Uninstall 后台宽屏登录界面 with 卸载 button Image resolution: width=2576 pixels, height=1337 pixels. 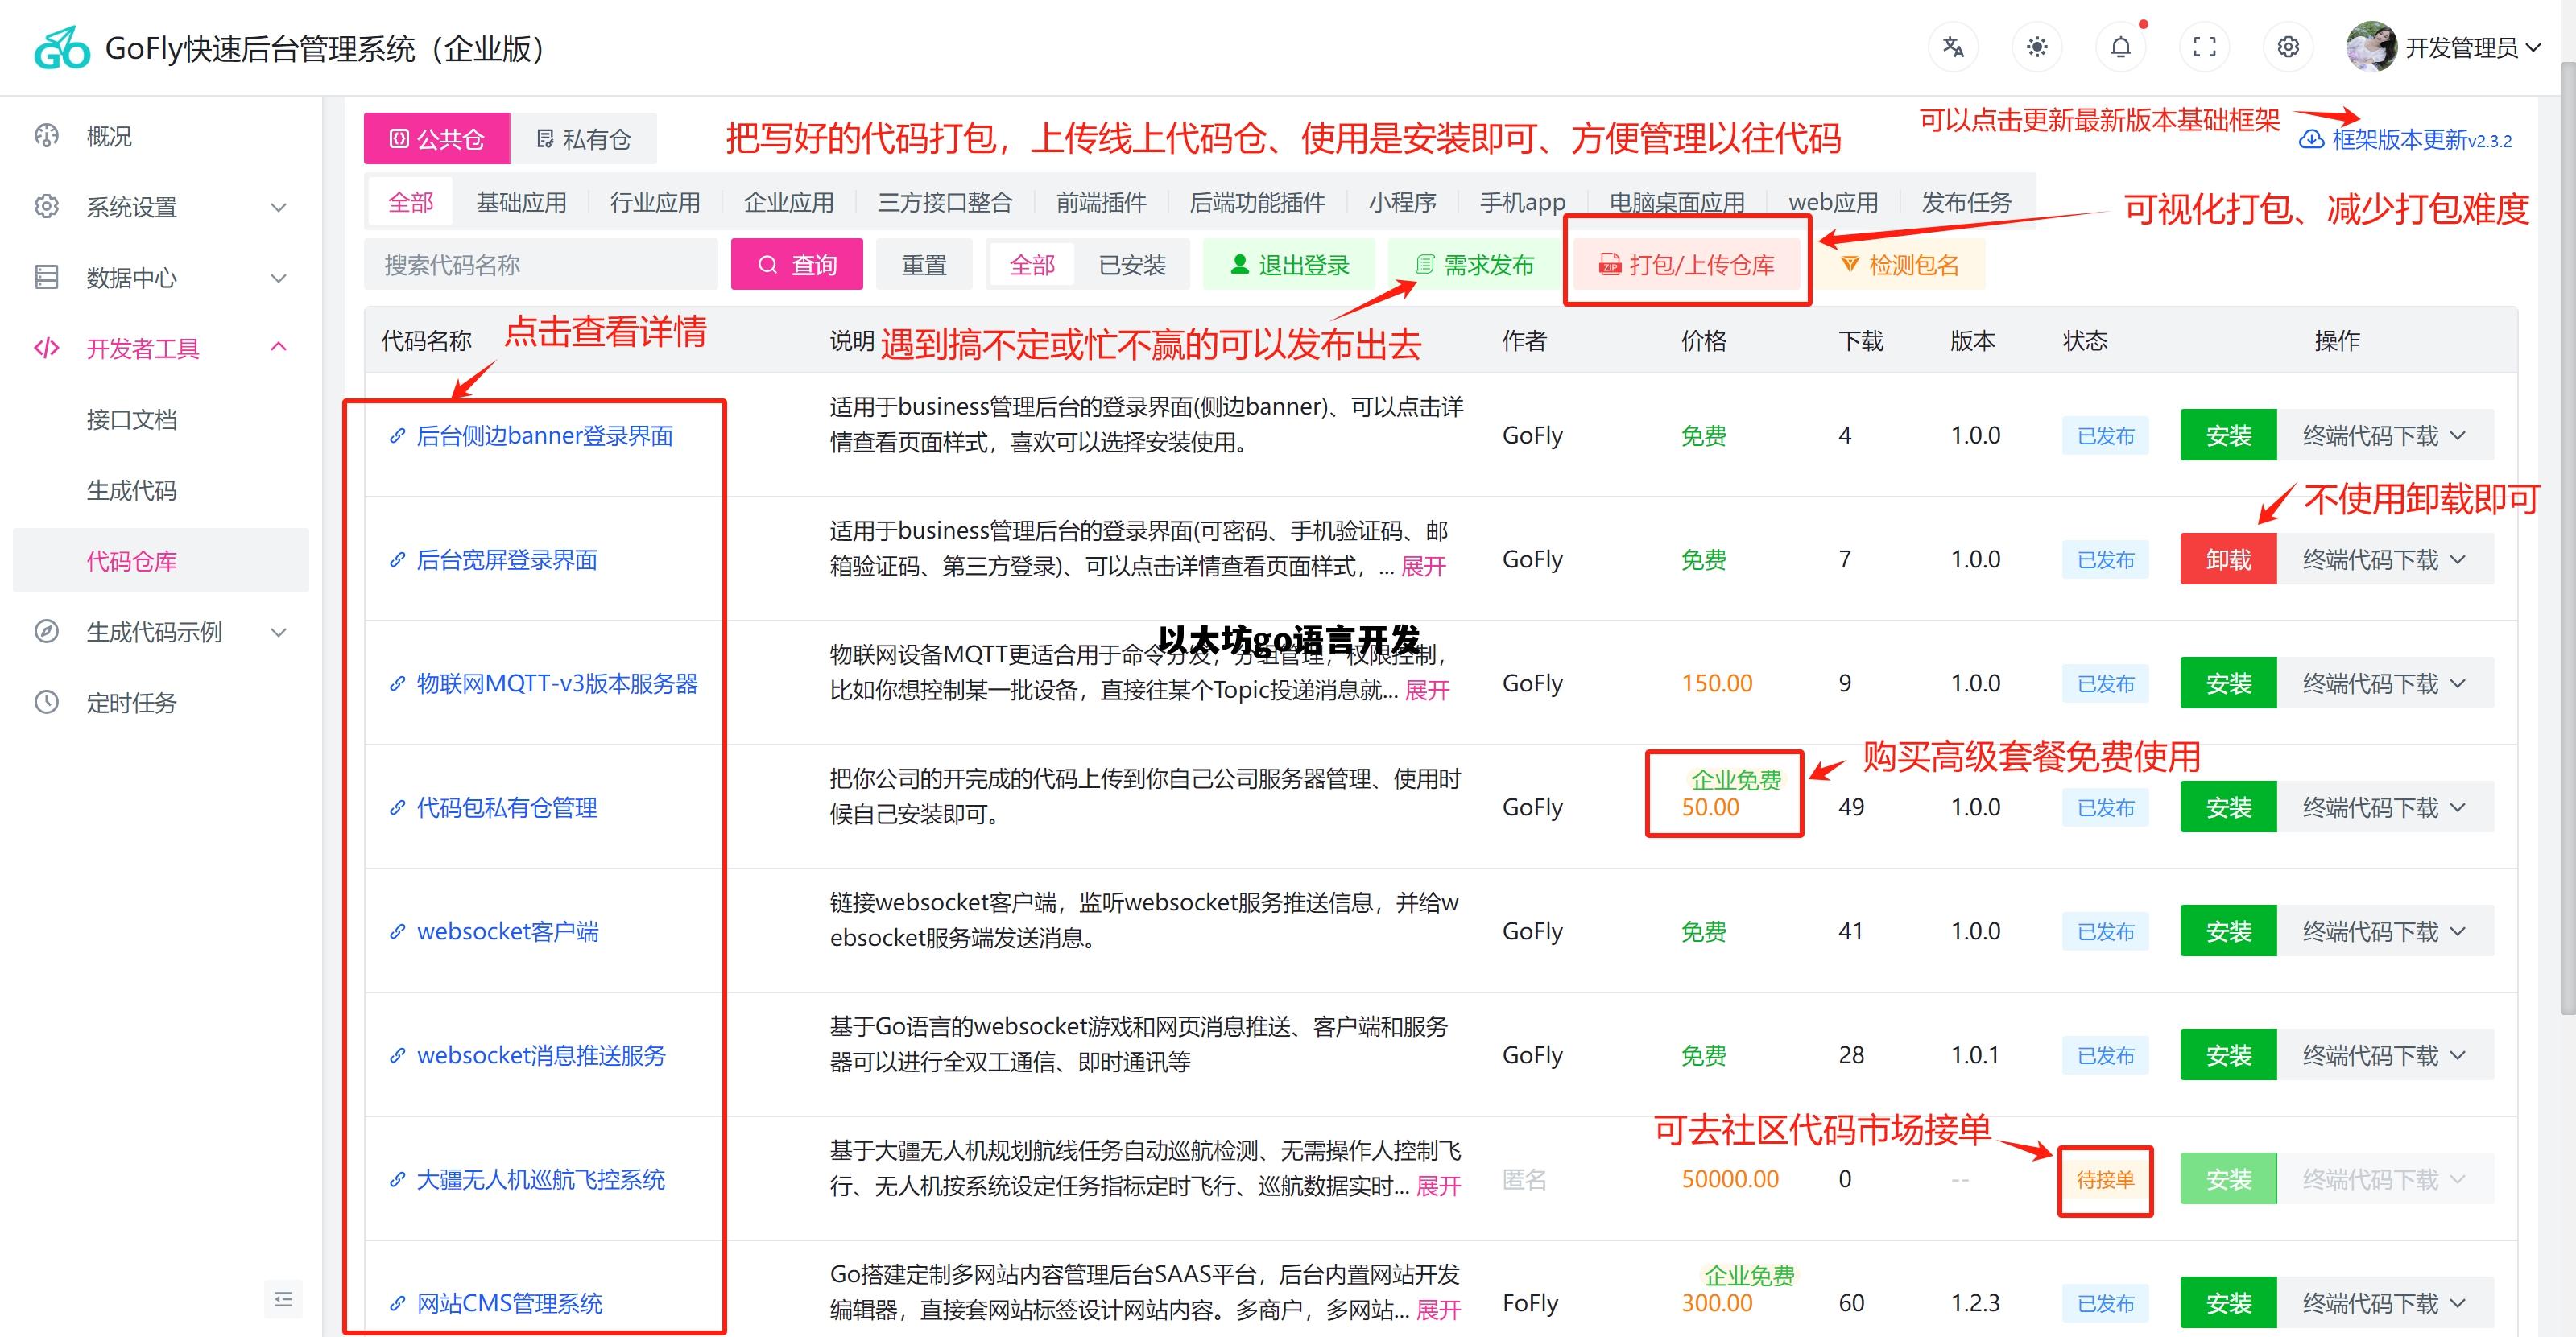coord(2228,559)
